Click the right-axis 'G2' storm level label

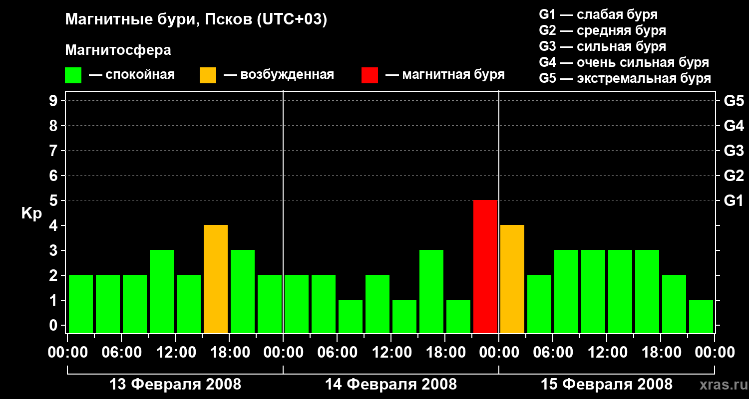(x=734, y=176)
